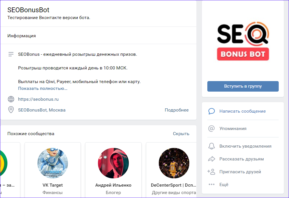Click the speech bubble message icon
Screen dimensions: 289x198
coord(211,111)
